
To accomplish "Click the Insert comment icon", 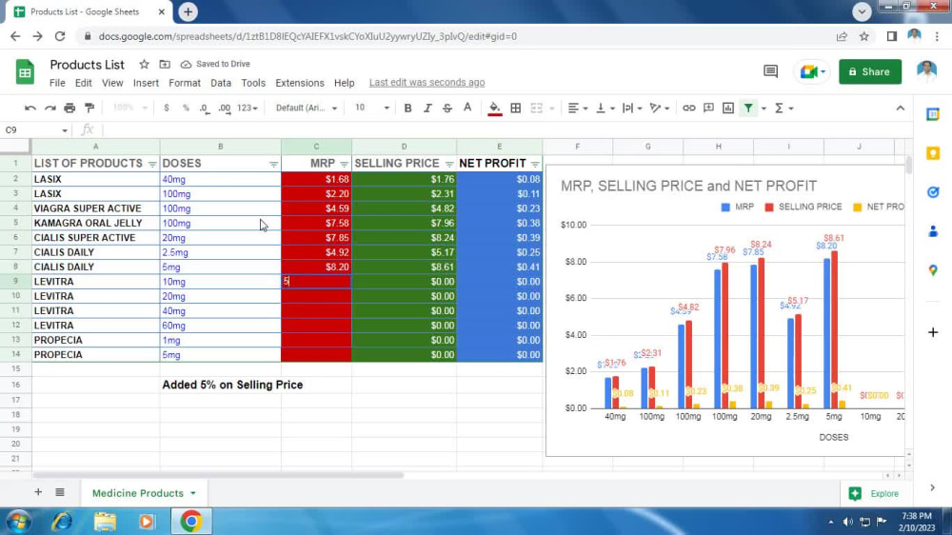I will click(x=708, y=109).
